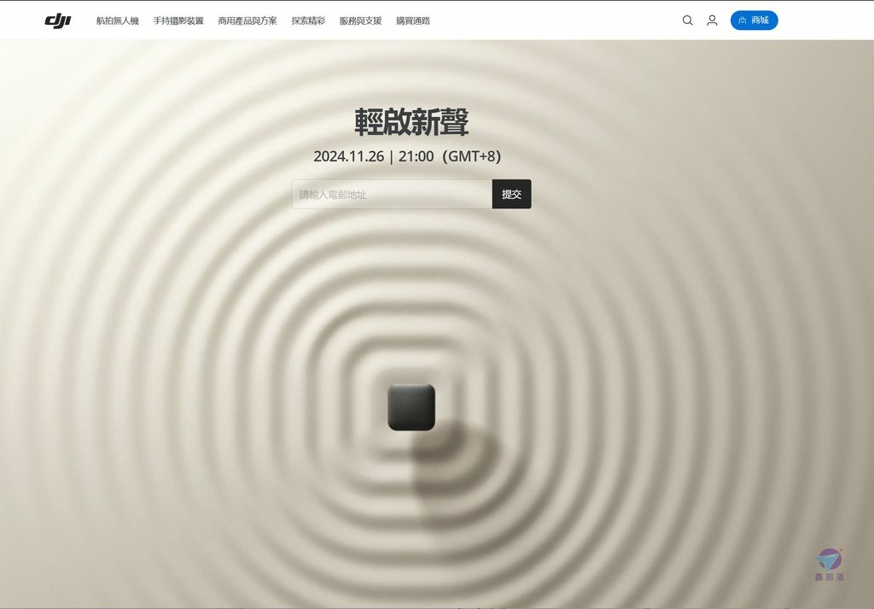Open the 航拍無人機 menu
Screen dimensions: 874x609
tap(118, 20)
